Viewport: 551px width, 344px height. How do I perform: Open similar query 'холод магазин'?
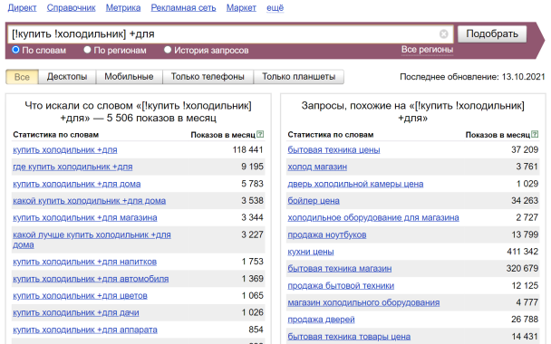tap(317, 167)
